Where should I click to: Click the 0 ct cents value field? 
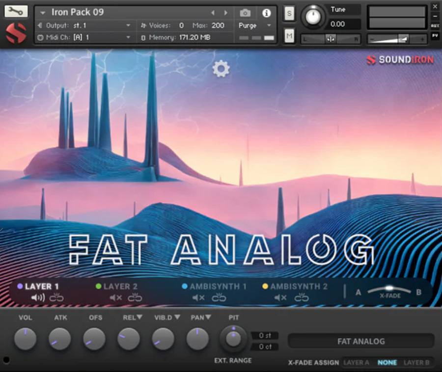coord(265,346)
